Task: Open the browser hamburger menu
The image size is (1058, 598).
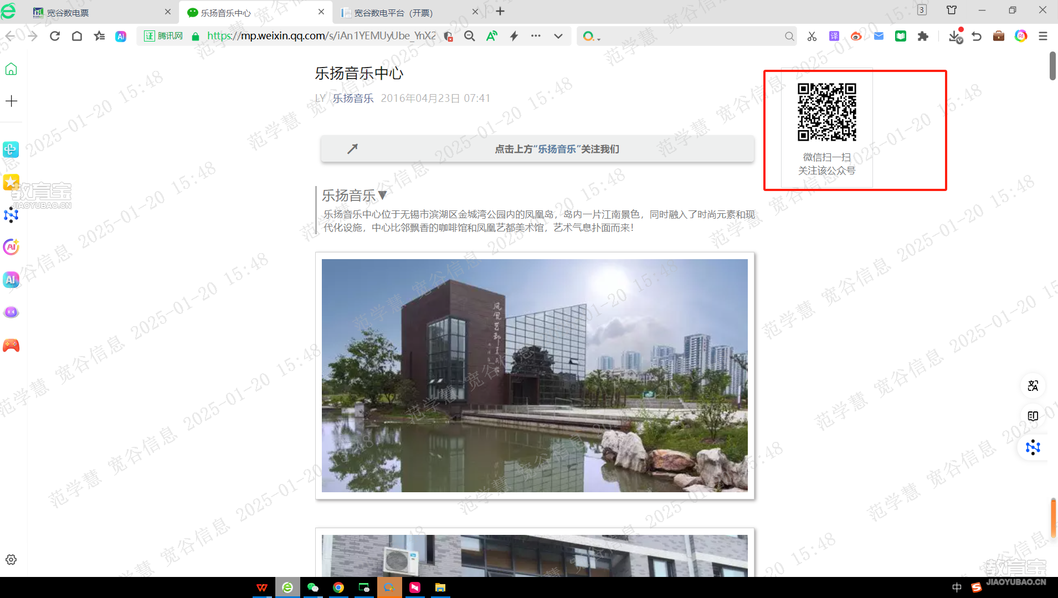Action: [1043, 36]
